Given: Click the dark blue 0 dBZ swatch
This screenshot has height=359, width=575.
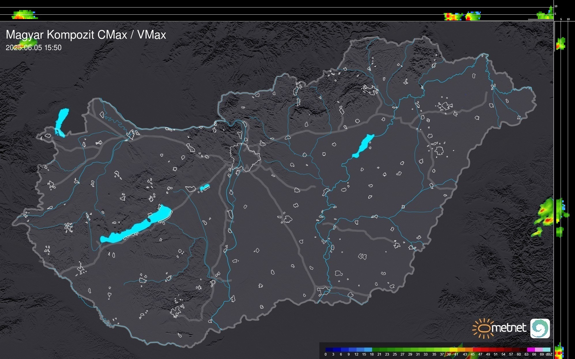Looking at the screenshot, I should pos(329,349).
